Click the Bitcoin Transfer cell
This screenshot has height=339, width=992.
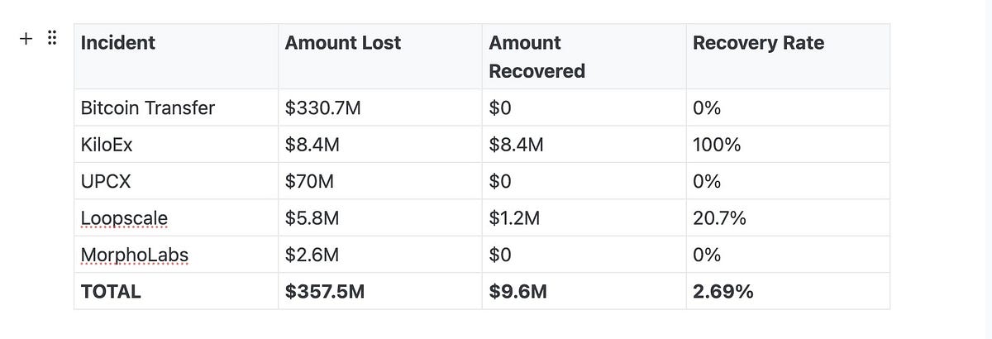(176, 107)
